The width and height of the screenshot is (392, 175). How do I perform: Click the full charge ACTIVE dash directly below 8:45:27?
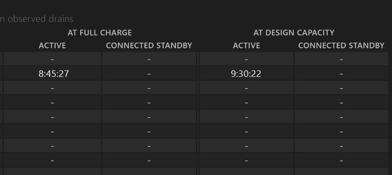[52, 88]
